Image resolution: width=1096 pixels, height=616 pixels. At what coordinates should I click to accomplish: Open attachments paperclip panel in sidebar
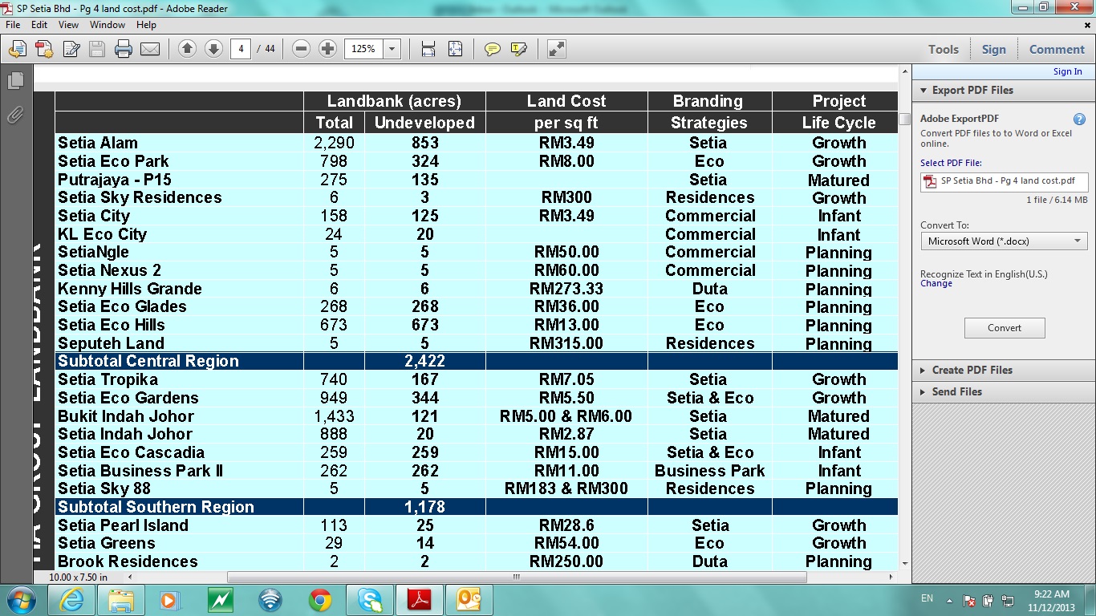pos(15,115)
